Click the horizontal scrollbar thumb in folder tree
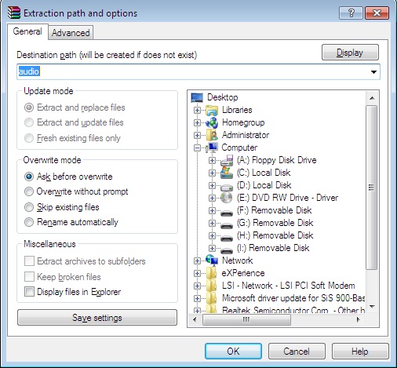This screenshot has width=397, height=368. click(x=246, y=319)
